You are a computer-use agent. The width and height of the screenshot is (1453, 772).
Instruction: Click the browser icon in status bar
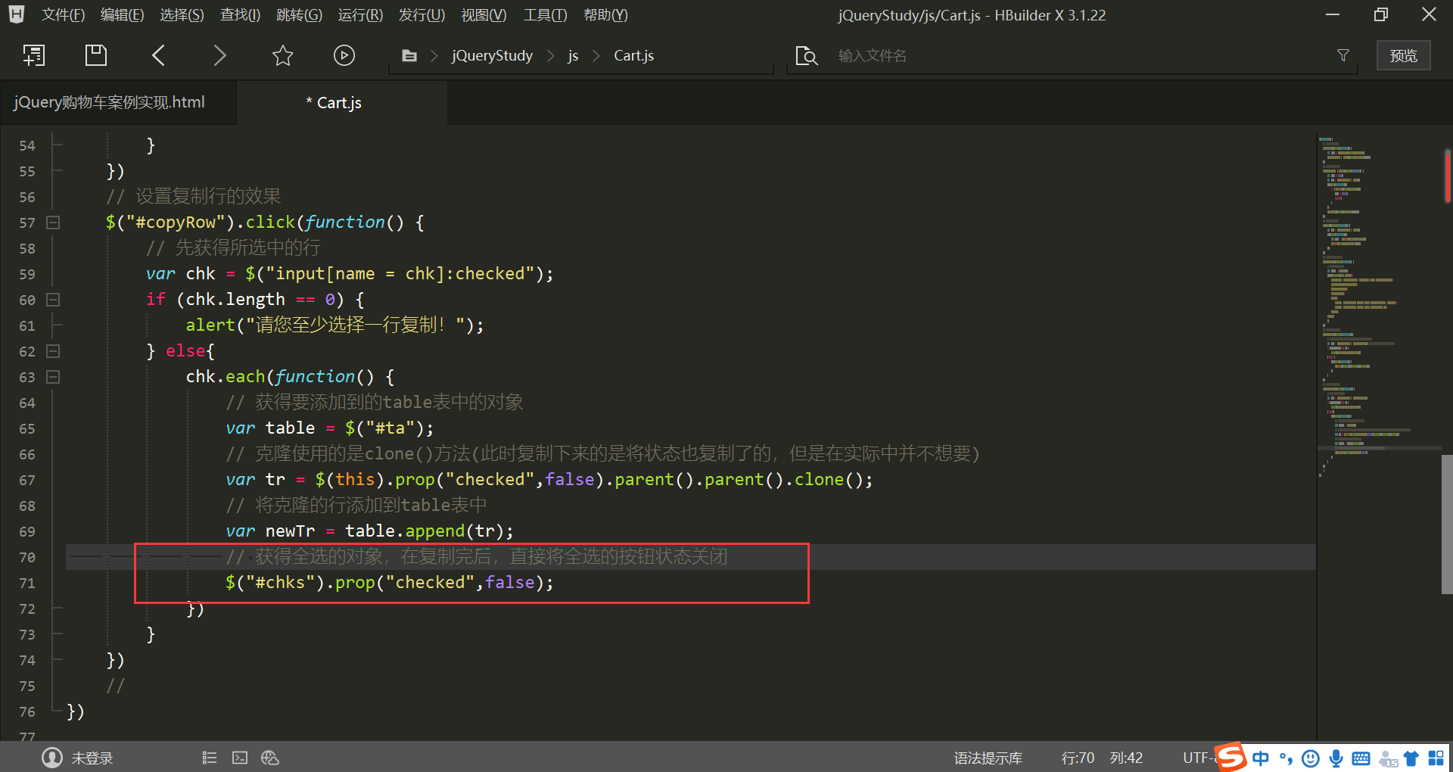270,758
